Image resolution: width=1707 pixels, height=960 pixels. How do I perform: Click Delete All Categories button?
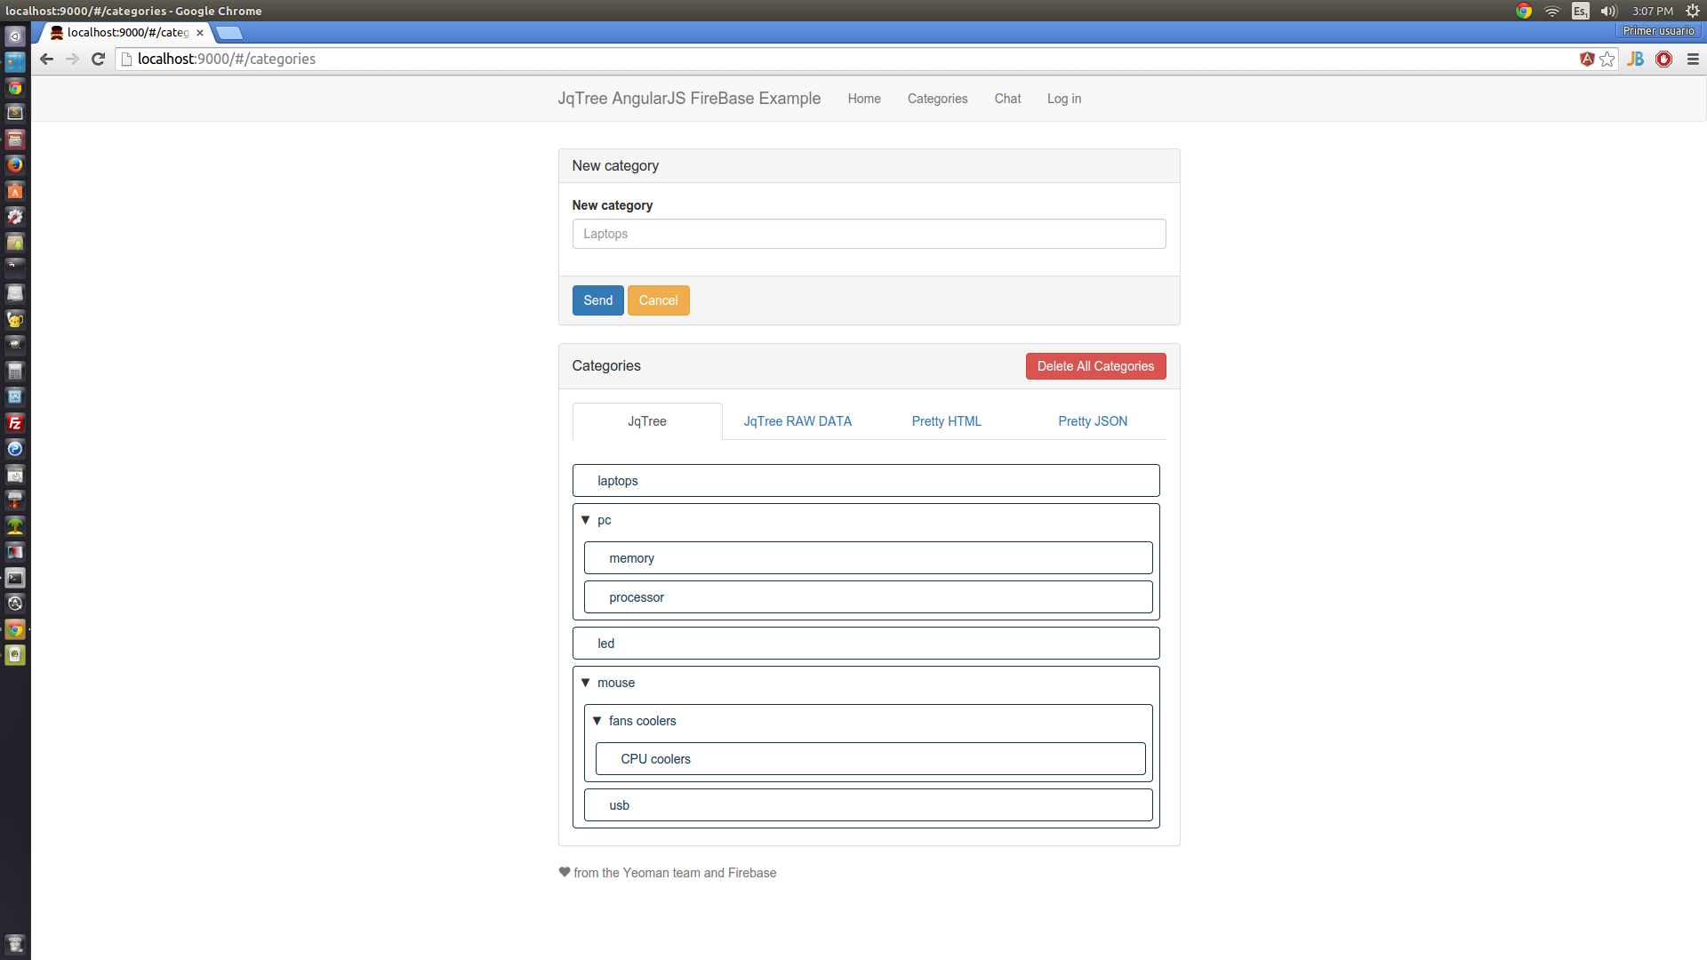(x=1095, y=366)
